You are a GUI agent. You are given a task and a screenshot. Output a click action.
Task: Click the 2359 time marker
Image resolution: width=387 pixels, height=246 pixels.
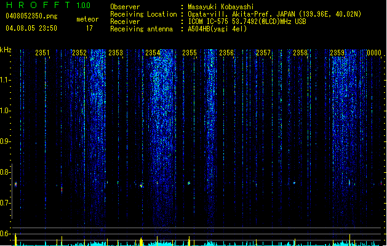pyautogui.click(x=337, y=52)
